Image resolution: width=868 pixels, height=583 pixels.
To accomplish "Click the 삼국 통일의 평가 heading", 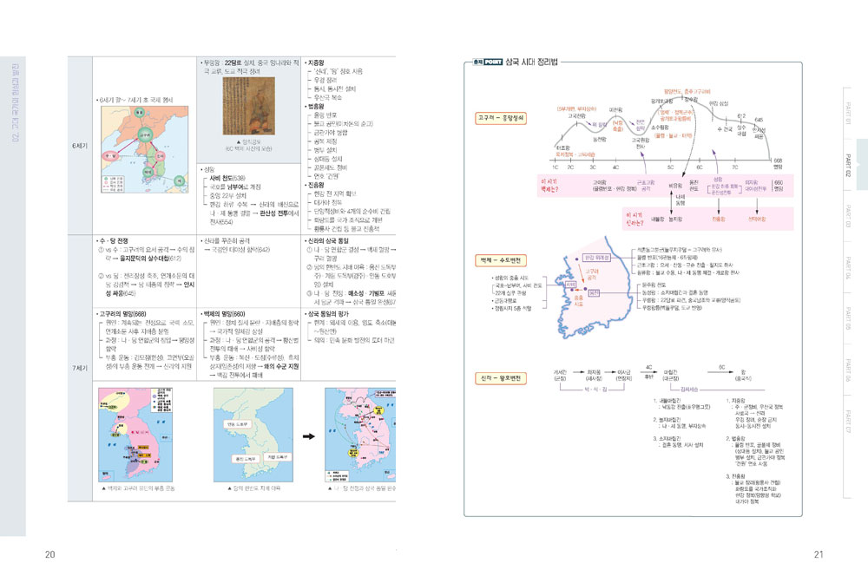I will coord(327,314).
